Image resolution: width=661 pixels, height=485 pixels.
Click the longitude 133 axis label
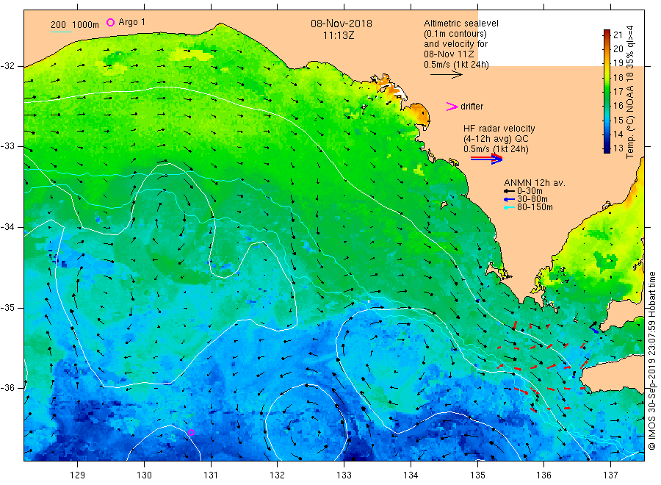pos(344,475)
